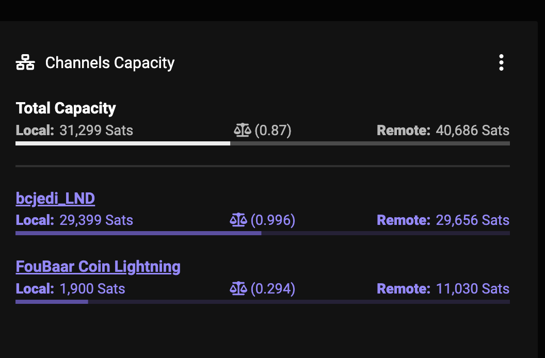Click the Total Capacity balance scale icon
Image resolution: width=545 pixels, height=358 pixels.
(x=242, y=131)
